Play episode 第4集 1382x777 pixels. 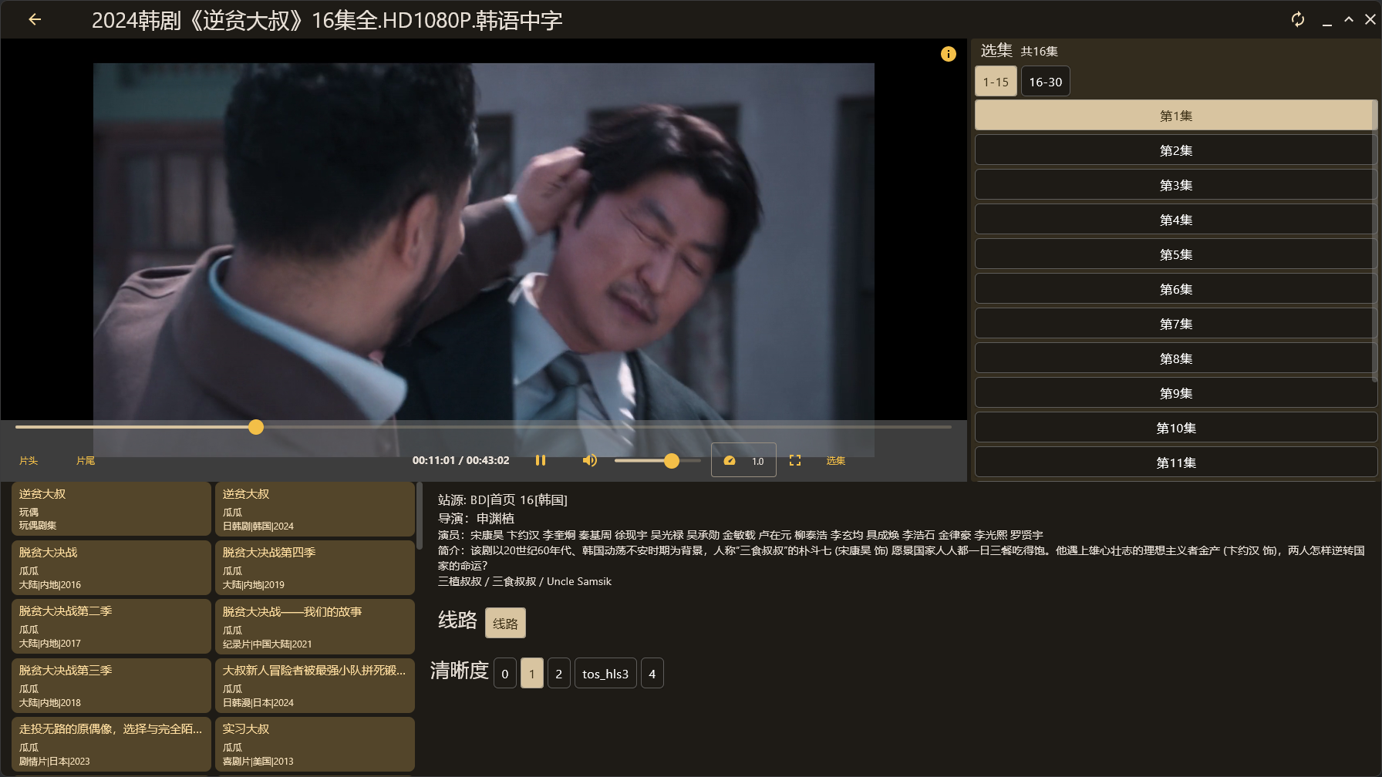tap(1175, 220)
